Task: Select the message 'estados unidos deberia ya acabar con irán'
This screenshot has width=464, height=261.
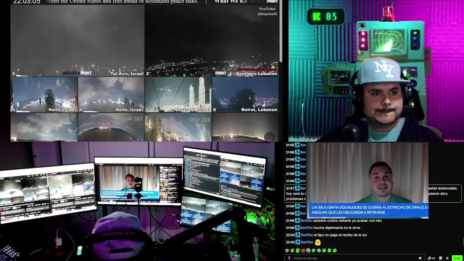Action: (x=347, y=220)
